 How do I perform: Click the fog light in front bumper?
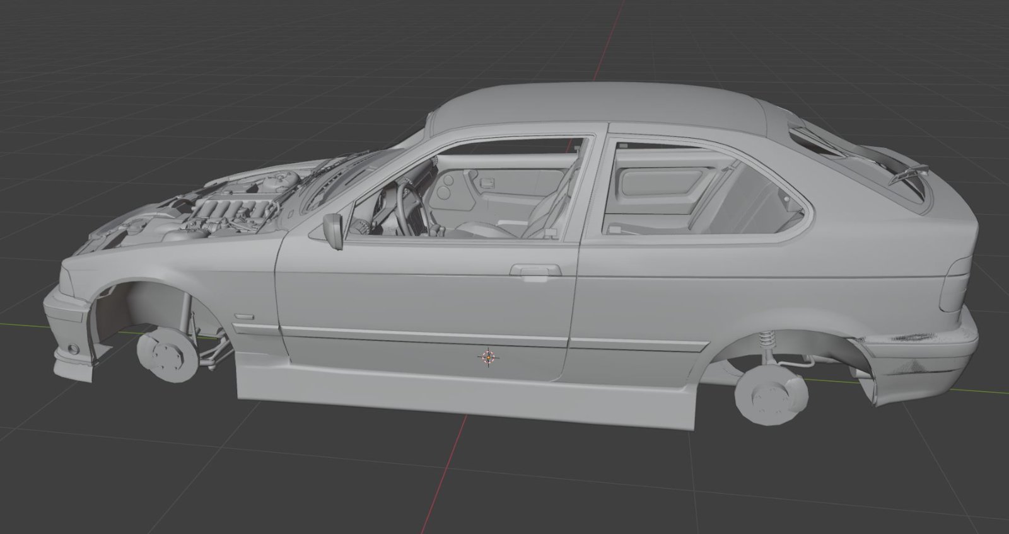point(75,348)
